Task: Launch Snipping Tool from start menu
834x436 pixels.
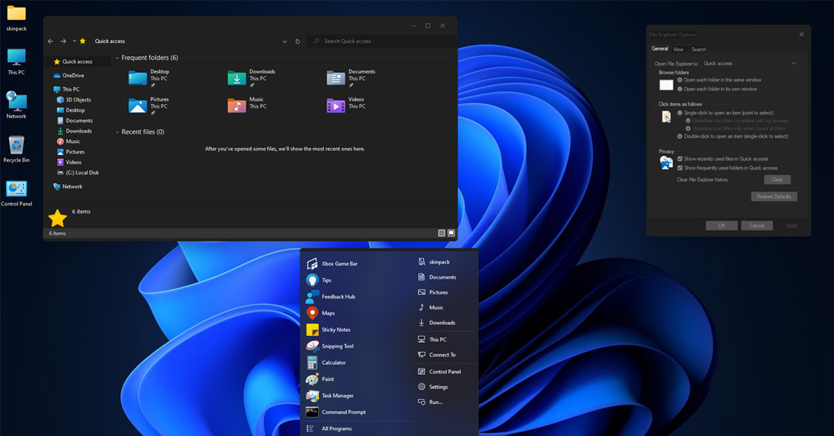Action: coord(337,346)
